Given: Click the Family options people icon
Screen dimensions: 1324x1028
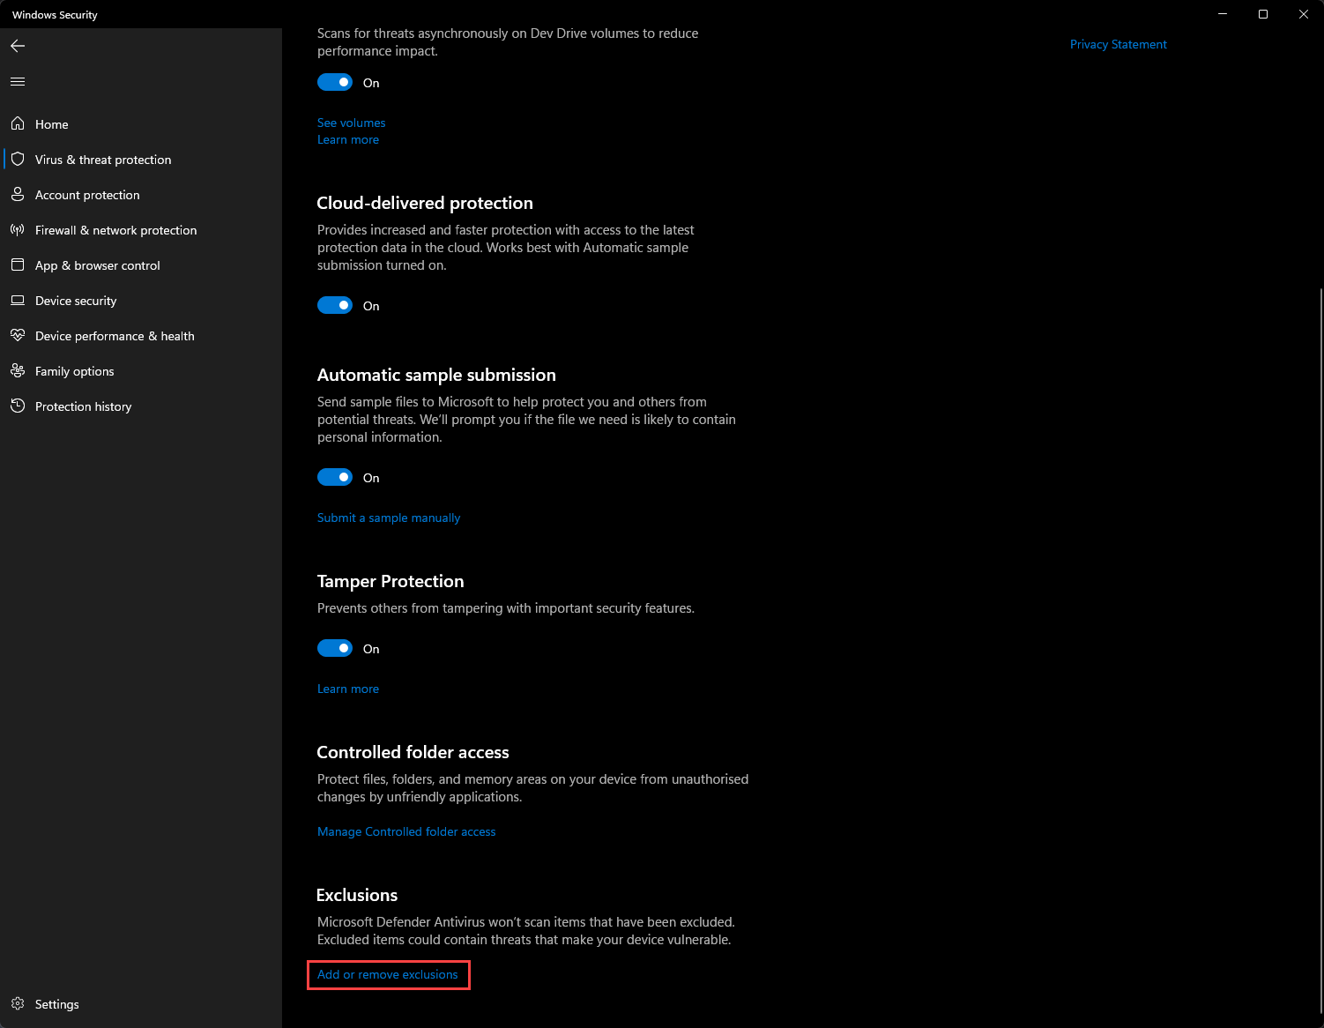Looking at the screenshot, I should coord(18,371).
